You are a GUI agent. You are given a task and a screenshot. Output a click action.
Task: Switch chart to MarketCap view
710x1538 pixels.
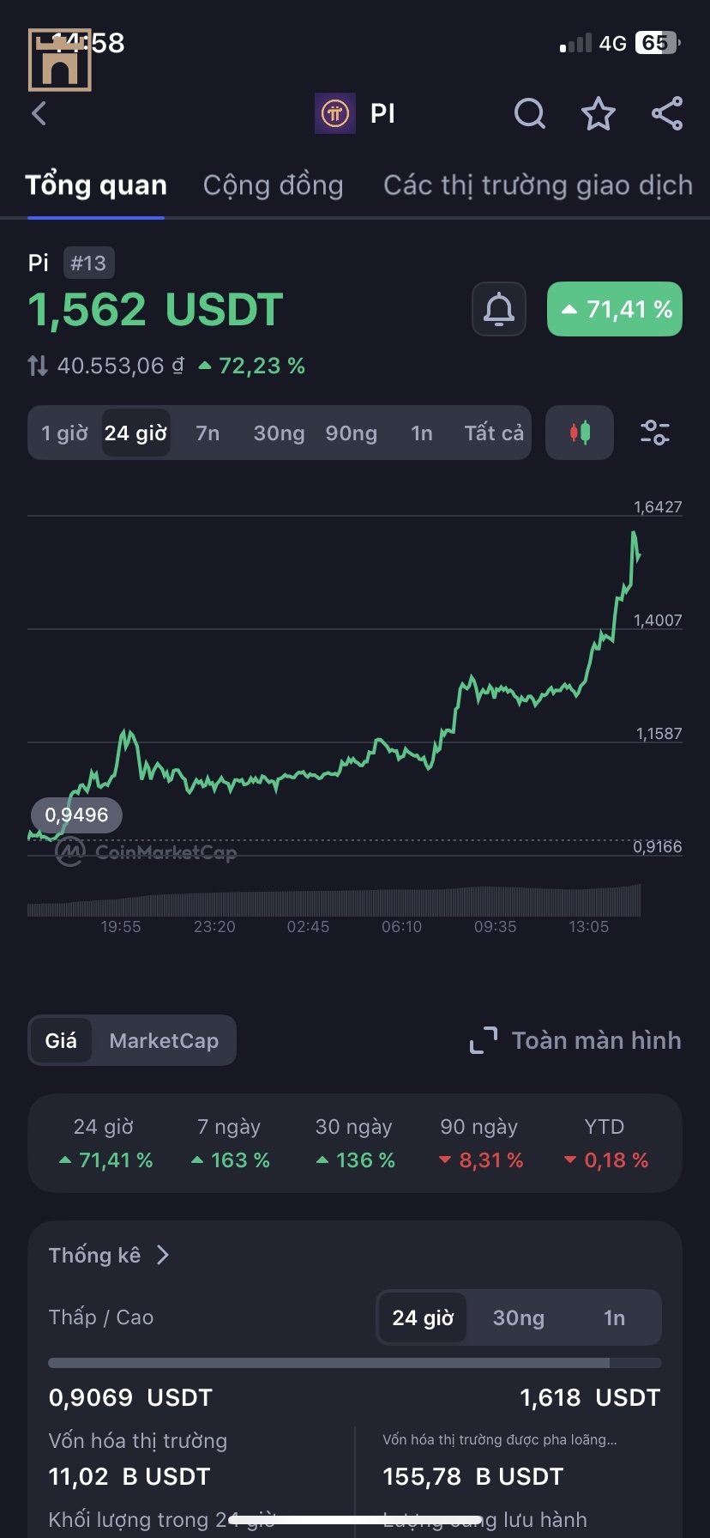pyautogui.click(x=164, y=1040)
